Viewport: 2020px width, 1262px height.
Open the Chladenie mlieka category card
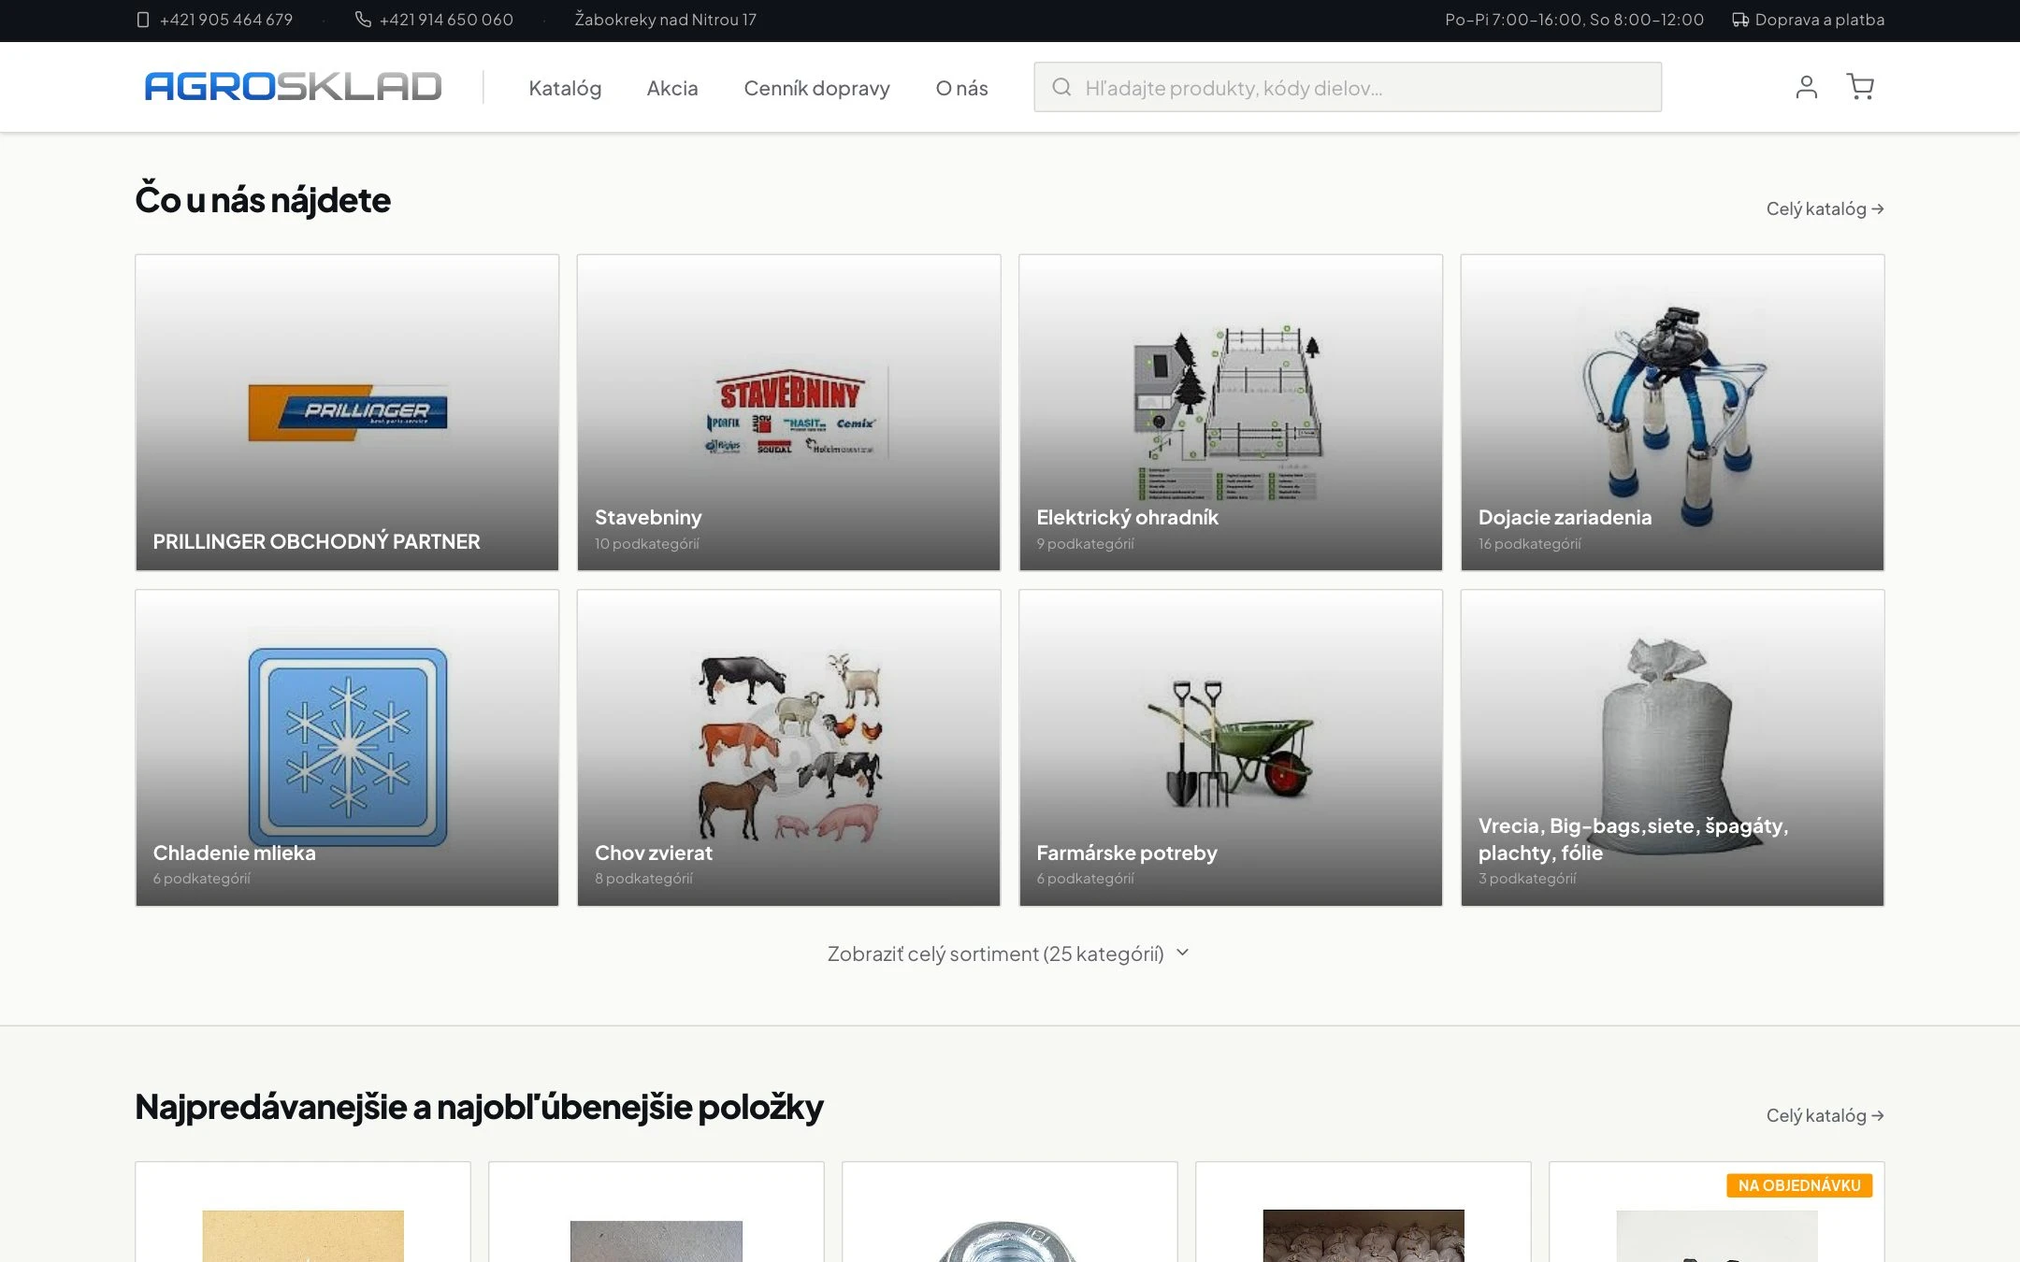tap(347, 748)
